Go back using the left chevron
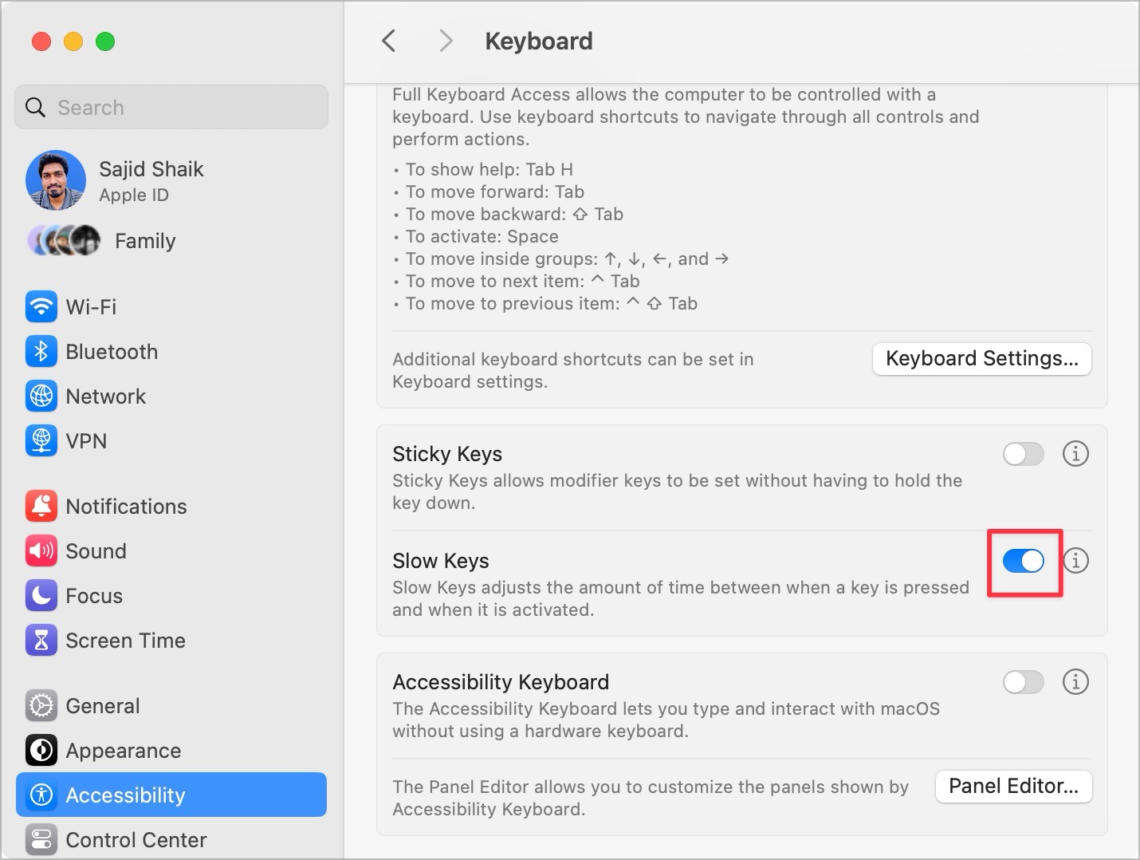The width and height of the screenshot is (1140, 860). 389,41
